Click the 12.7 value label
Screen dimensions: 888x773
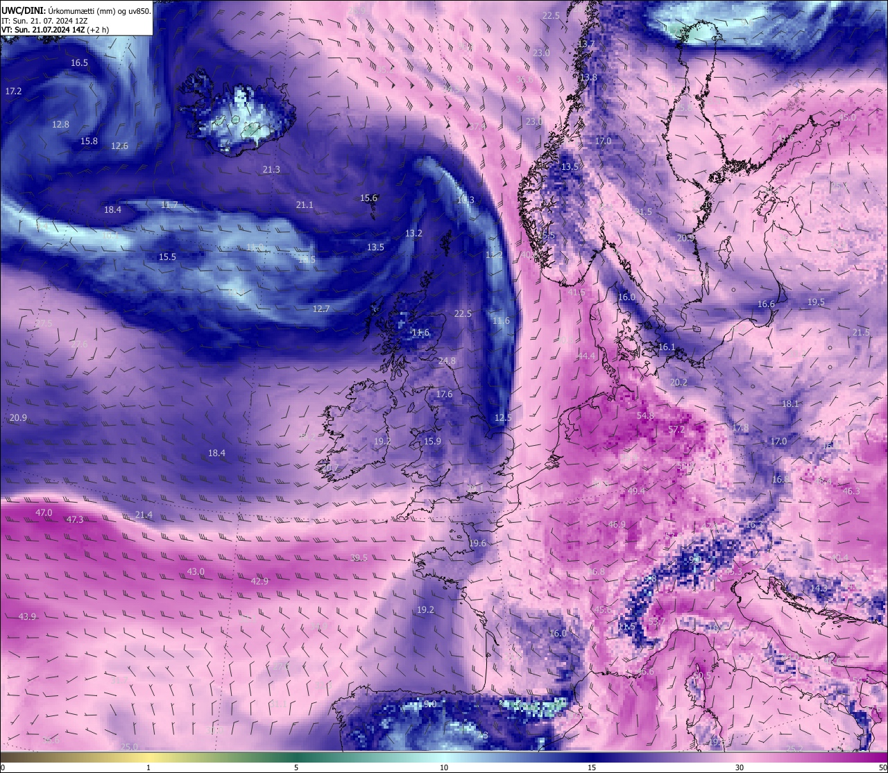(x=321, y=309)
